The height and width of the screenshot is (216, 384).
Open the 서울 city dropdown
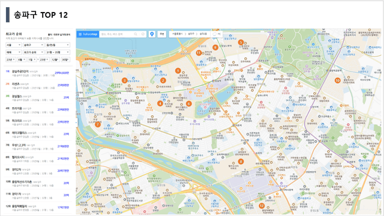(x=14, y=45)
